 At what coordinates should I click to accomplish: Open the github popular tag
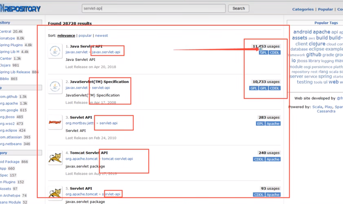(314, 54)
